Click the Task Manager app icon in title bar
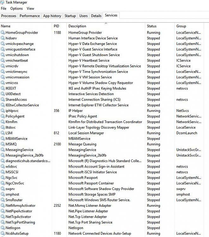Screen dimensions: 209x237 (x=2, y=2)
